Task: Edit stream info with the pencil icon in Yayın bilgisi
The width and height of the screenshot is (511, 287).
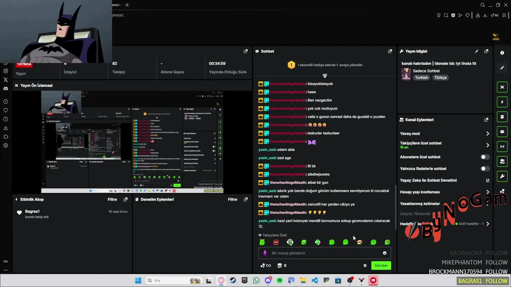Action: (x=476, y=51)
